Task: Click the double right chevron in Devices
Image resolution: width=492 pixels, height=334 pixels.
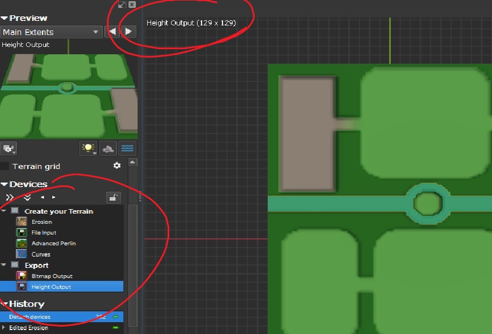Action: (10, 197)
